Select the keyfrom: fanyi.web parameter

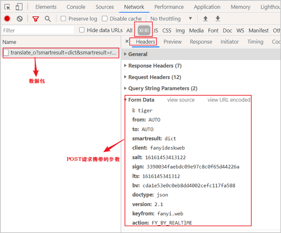(x=158, y=213)
